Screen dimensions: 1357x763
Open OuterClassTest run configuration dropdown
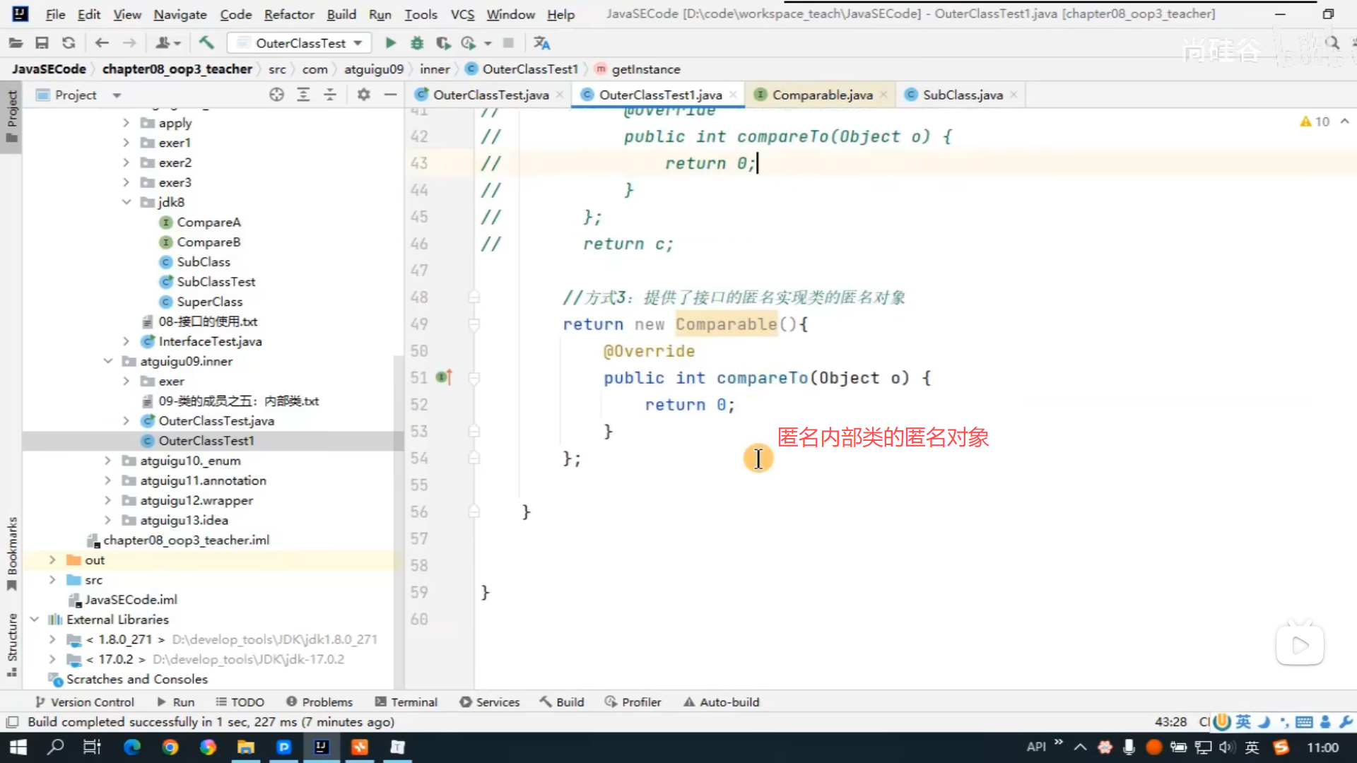(x=302, y=43)
